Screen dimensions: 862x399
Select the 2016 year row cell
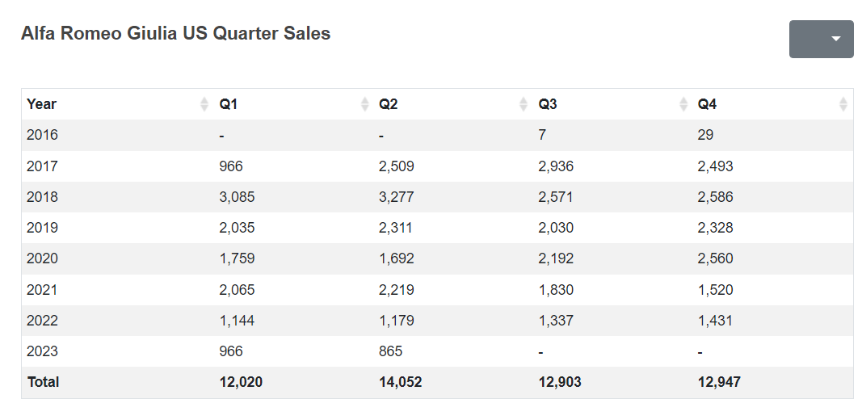click(x=42, y=135)
